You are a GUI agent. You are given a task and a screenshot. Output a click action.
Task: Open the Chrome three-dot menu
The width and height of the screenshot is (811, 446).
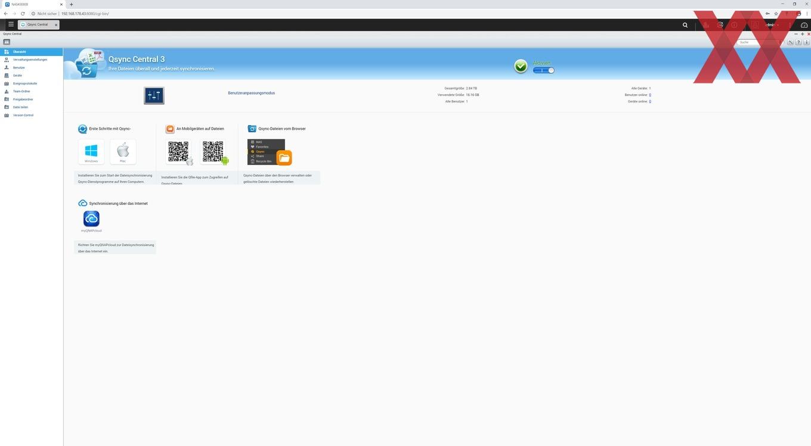(807, 13)
